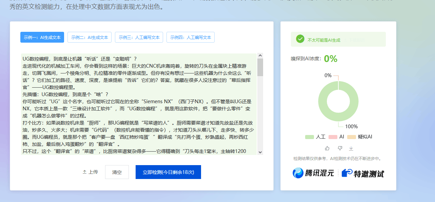The height and width of the screenshot is (202, 435).
Task: Click the thumbs down feedback icon
Action: [x=339, y=148]
